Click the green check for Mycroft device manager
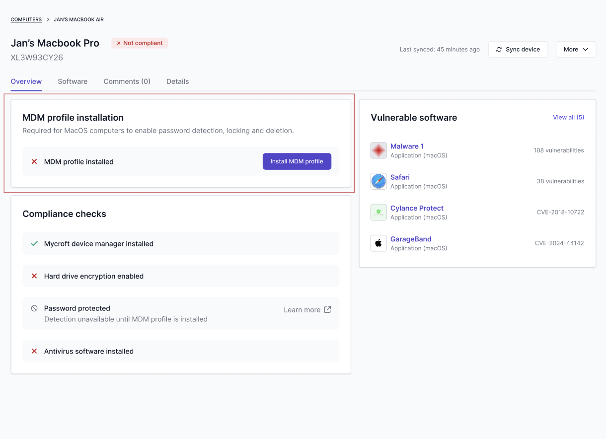Image resolution: width=606 pixels, height=439 pixels. point(34,244)
